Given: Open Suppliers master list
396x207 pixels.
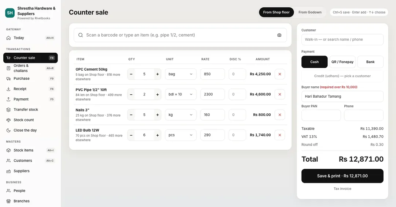Looking at the screenshot, I should 30,171.
